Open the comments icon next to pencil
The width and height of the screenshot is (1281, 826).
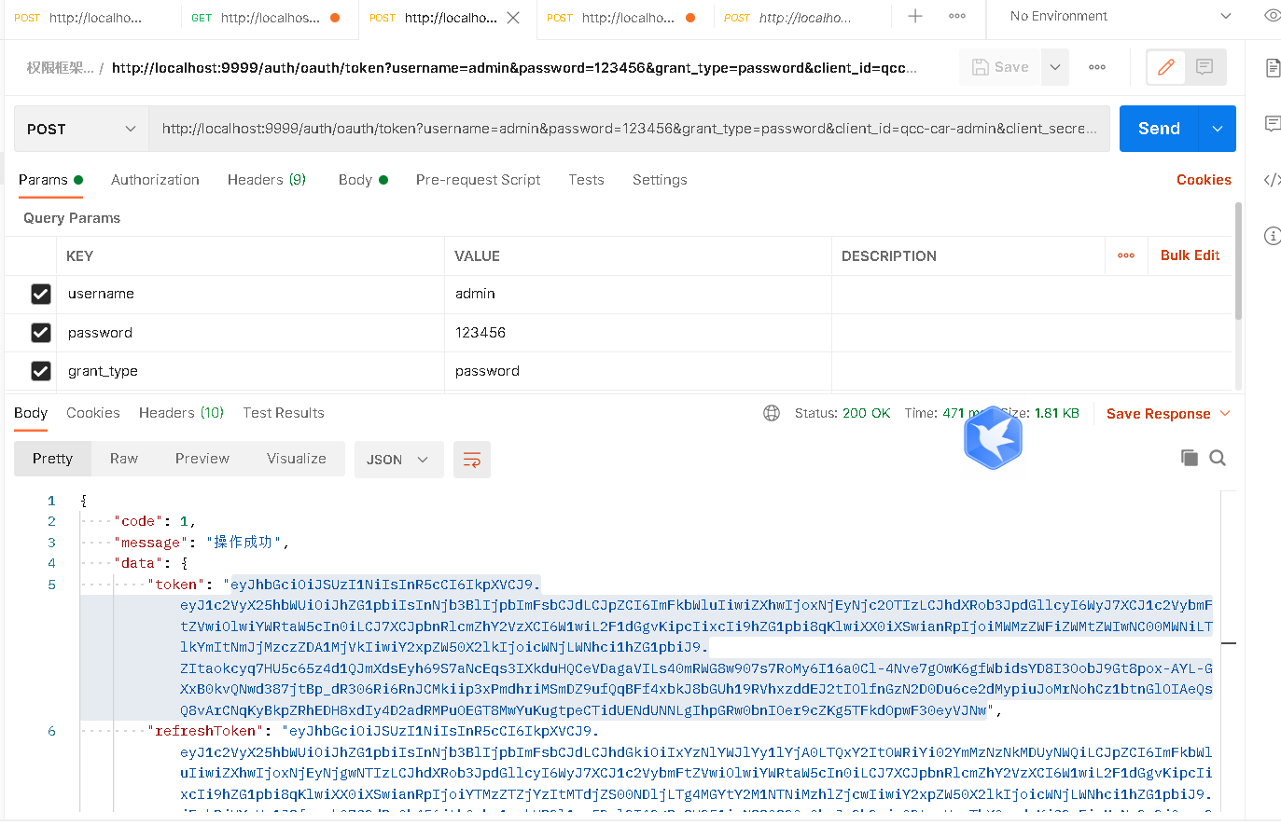1204,67
